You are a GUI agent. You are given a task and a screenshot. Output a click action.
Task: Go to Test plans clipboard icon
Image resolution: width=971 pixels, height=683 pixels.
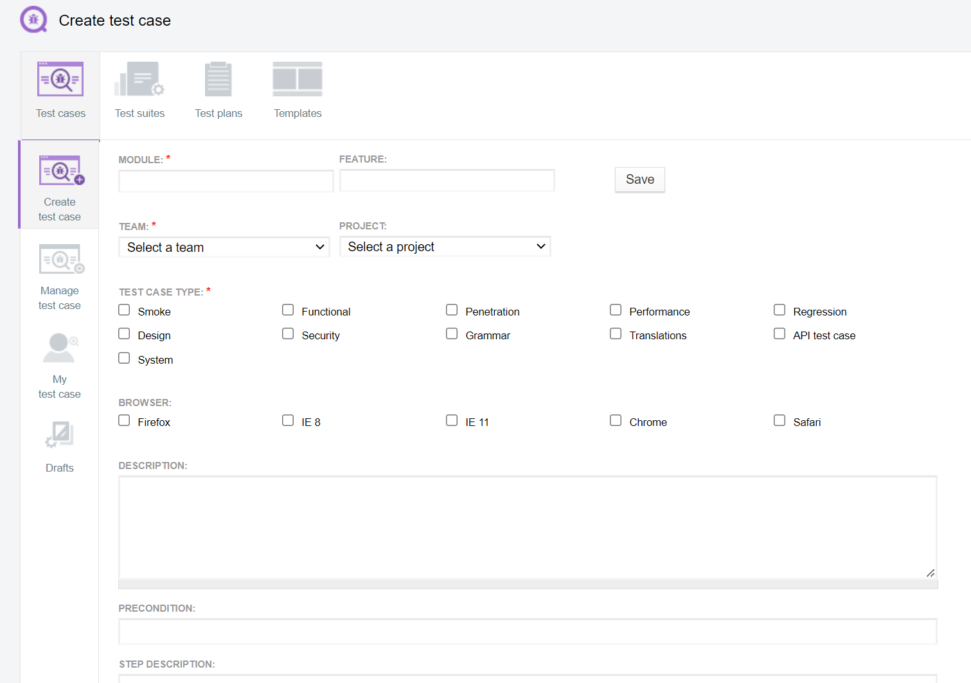tap(218, 79)
